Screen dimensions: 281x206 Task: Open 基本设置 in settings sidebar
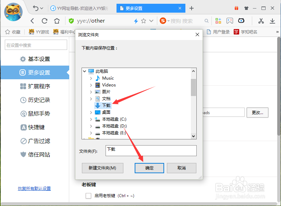point(35,59)
